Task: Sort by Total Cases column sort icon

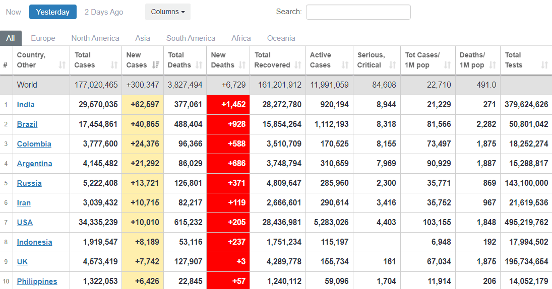Action: click(x=114, y=65)
